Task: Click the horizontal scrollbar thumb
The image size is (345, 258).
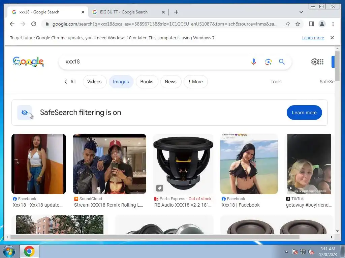Action: (155, 237)
